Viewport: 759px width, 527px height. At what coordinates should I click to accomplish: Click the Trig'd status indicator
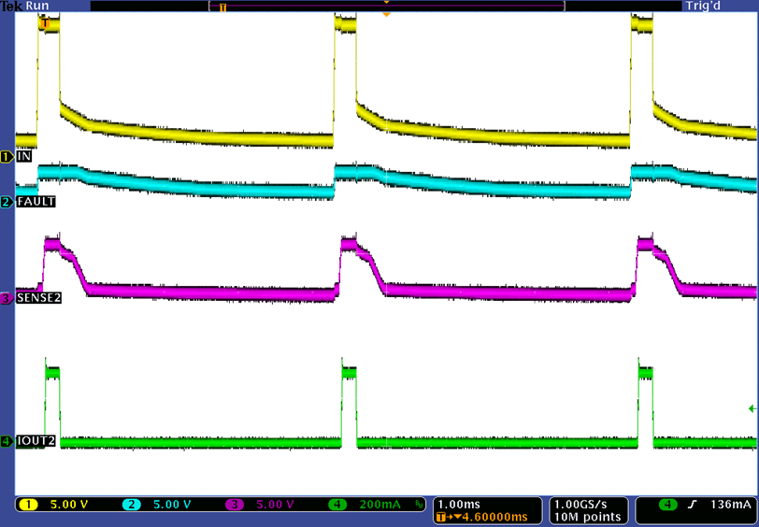[703, 6]
